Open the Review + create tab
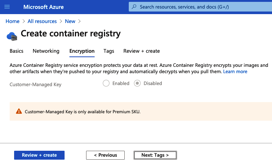The height and width of the screenshot is (163, 272). point(141,51)
